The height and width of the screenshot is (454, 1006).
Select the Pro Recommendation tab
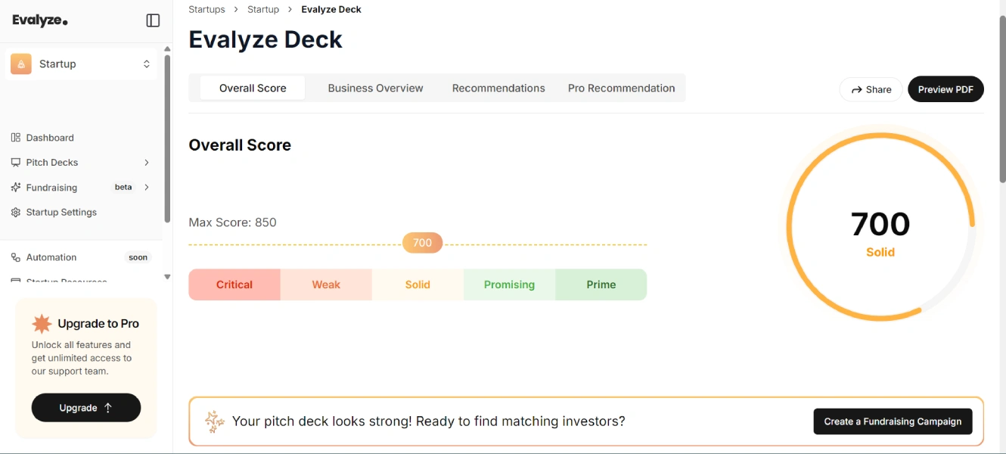(x=621, y=88)
